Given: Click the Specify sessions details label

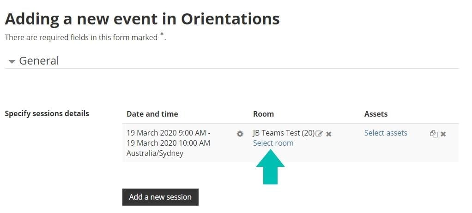Looking at the screenshot, I should (x=47, y=113).
